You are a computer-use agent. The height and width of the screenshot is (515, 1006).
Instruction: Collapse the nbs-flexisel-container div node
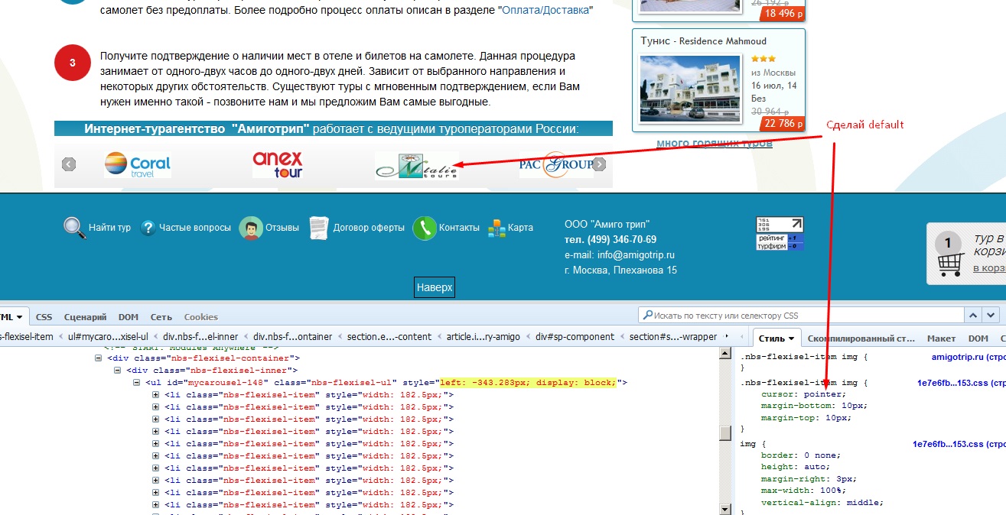[x=98, y=358]
